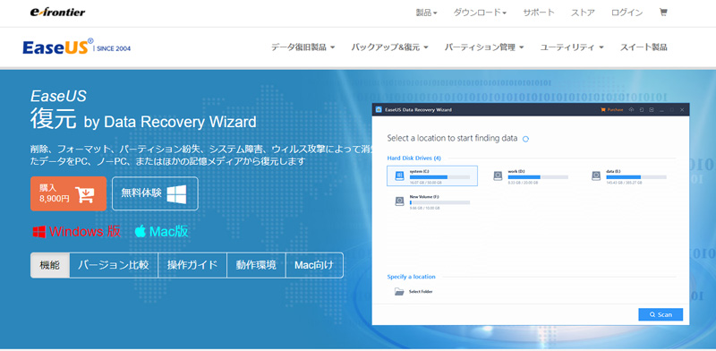This screenshot has width=716, height=351.
Task: Click the Scan button in the app window
Action: coord(661,314)
